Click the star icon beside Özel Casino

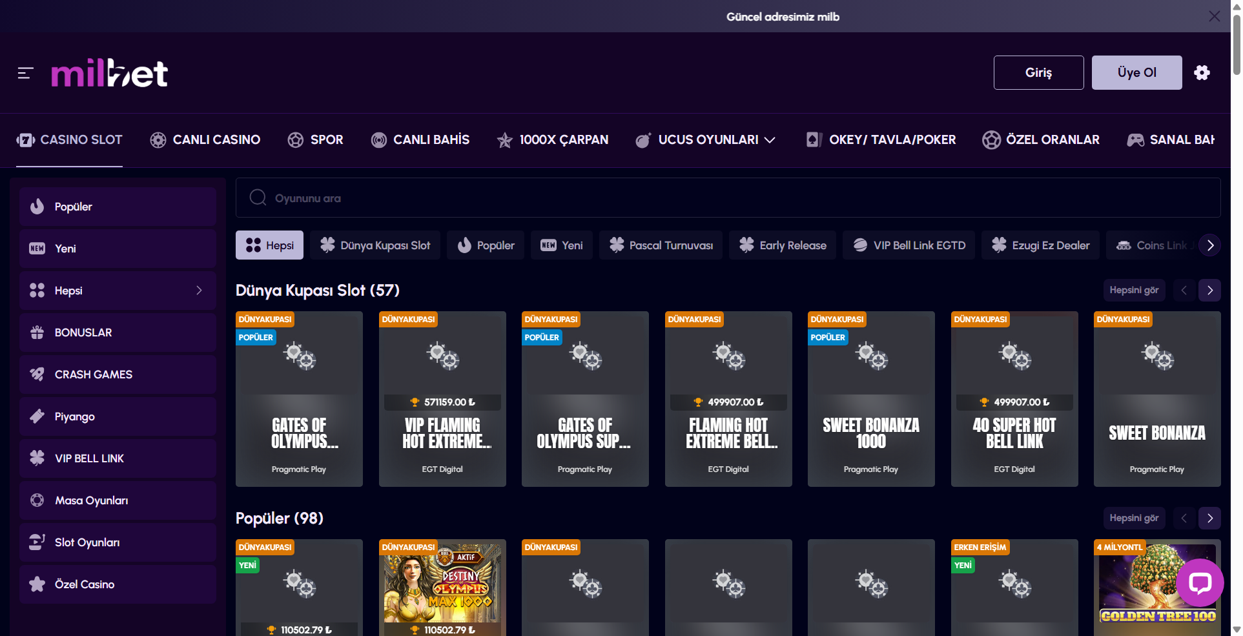tap(37, 584)
